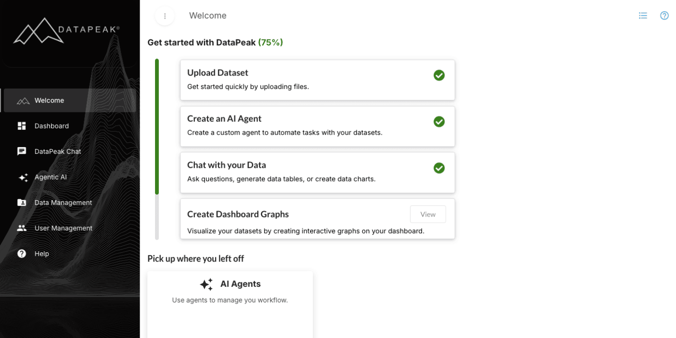Click the AI Agents sparkle icon on the card
676x338 pixels.
[x=206, y=284]
